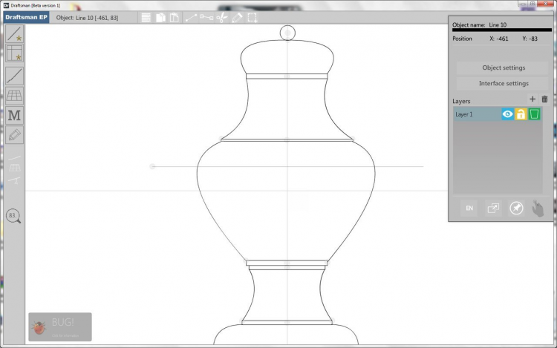This screenshot has height=348, width=557.
Task: Select the toolbar pencil icon
Action: pos(237,18)
